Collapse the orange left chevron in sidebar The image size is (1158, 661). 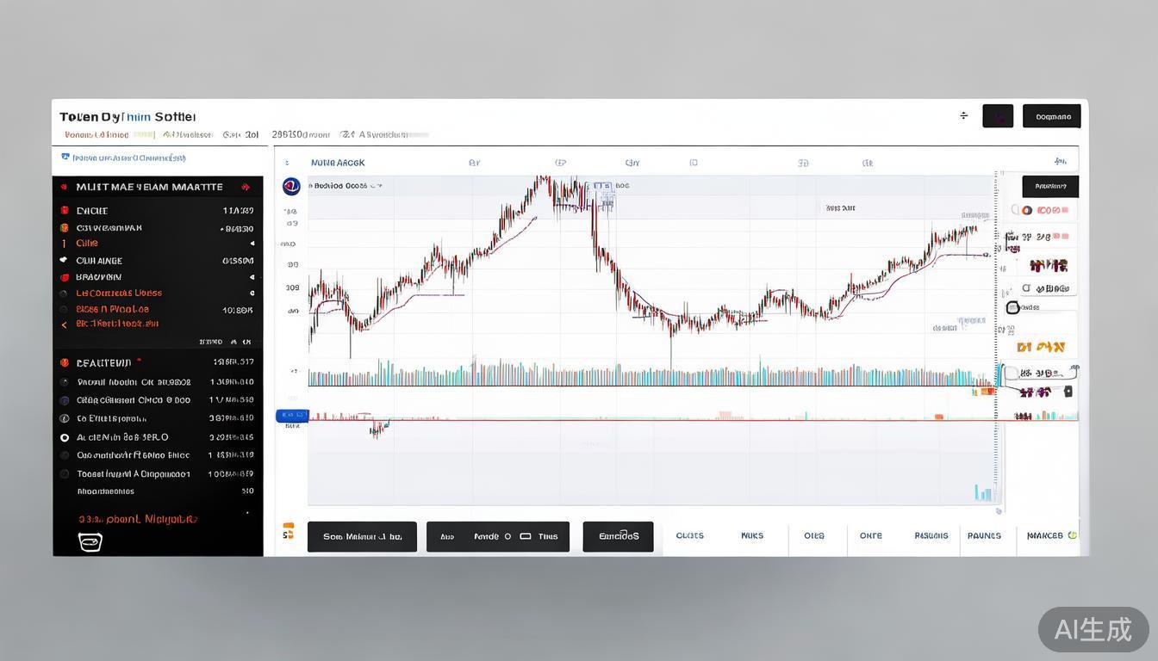[x=64, y=324]
